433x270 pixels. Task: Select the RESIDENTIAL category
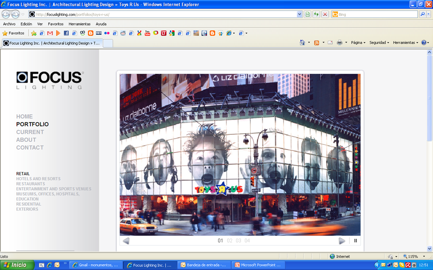tap(29, 204)
